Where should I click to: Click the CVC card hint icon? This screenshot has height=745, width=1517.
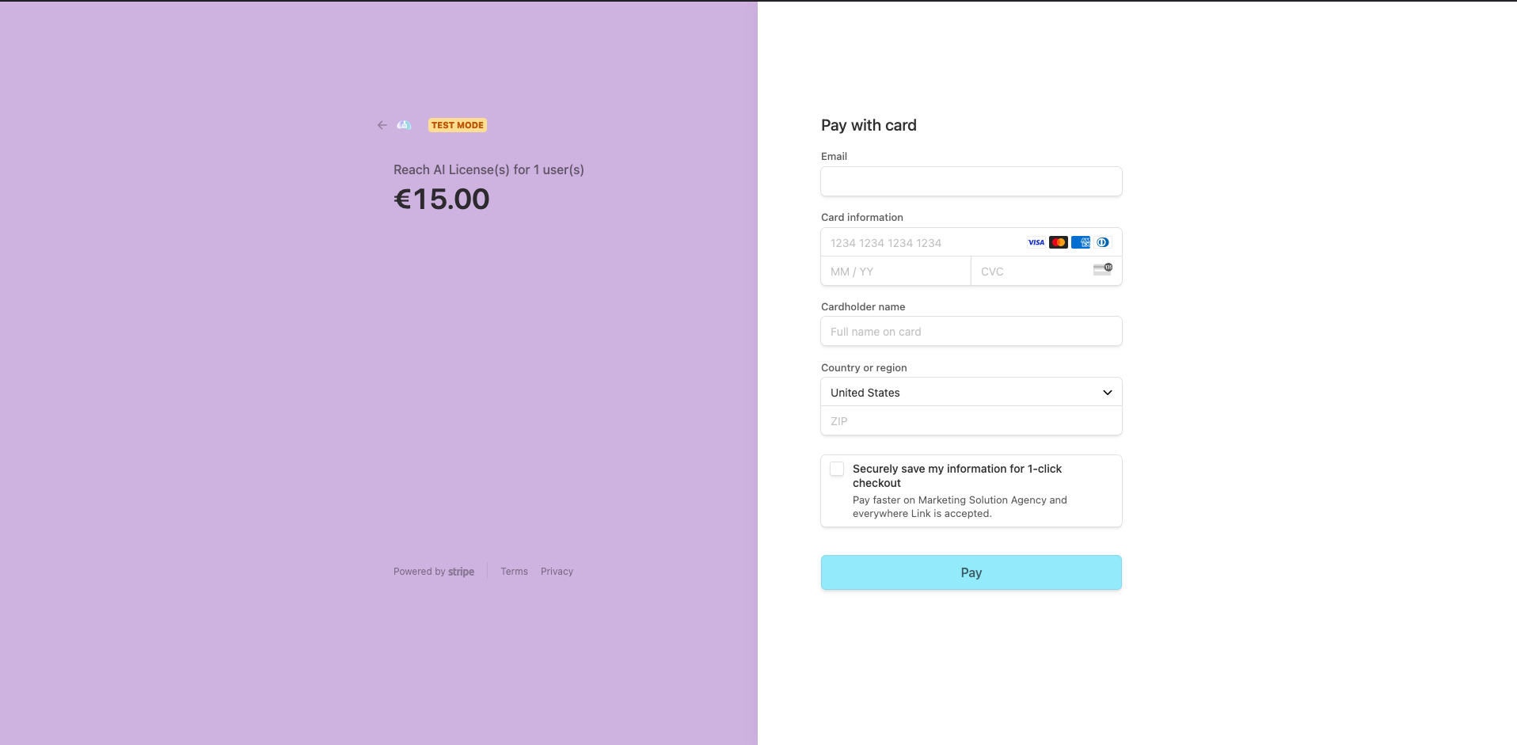click(1102, 269)
